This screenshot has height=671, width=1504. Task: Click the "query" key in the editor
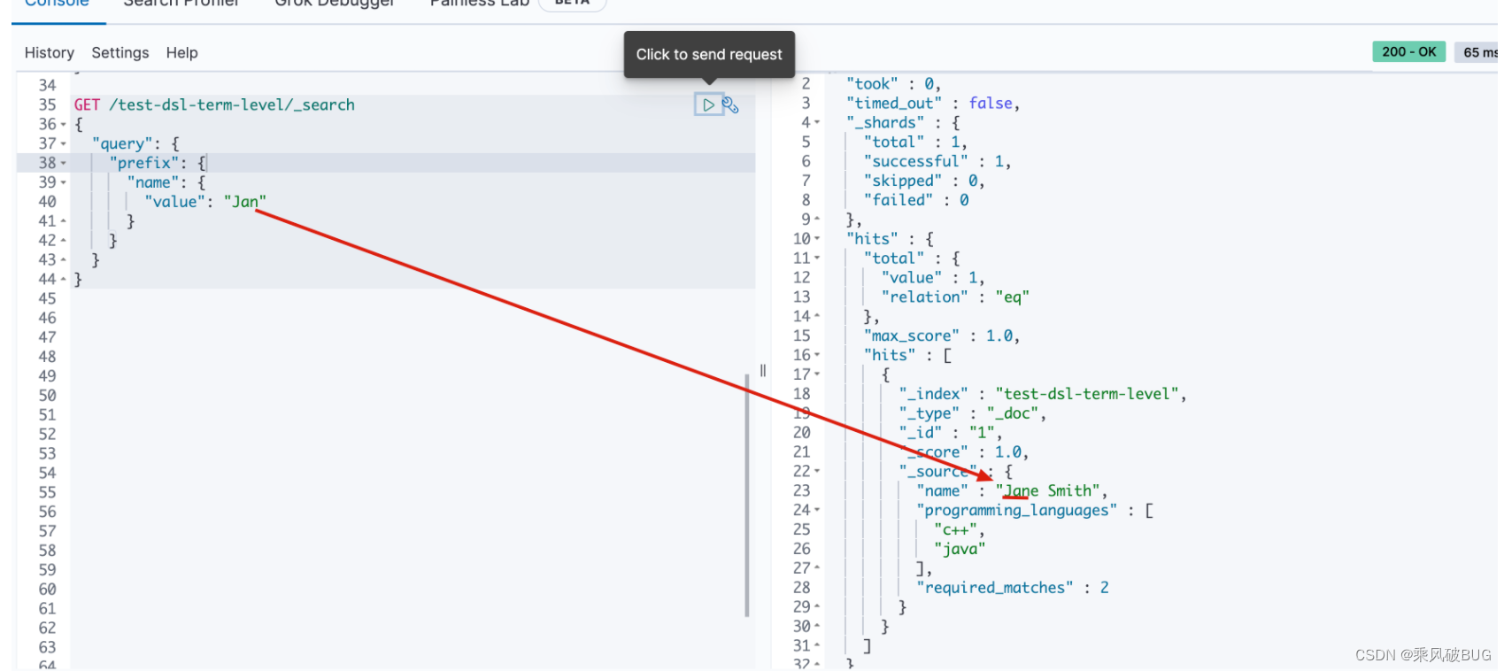click(x=122, y=144)
